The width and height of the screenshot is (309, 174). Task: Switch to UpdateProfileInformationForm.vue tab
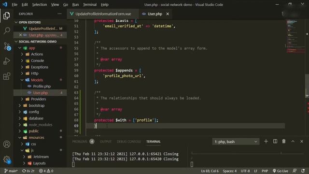[x=103, y=14]
